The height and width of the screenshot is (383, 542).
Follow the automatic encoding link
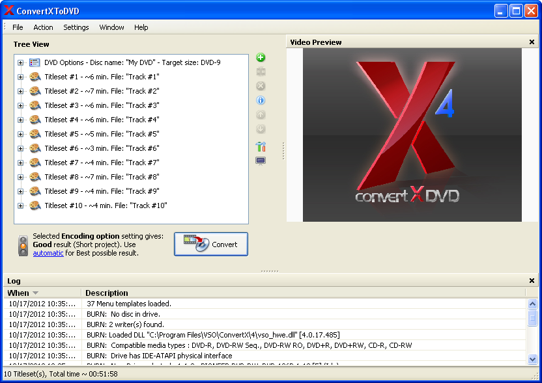pos(48,253)
